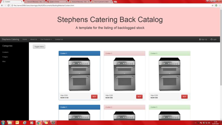
Task: Open the Contact us page
Action: [x=59, y=39]
